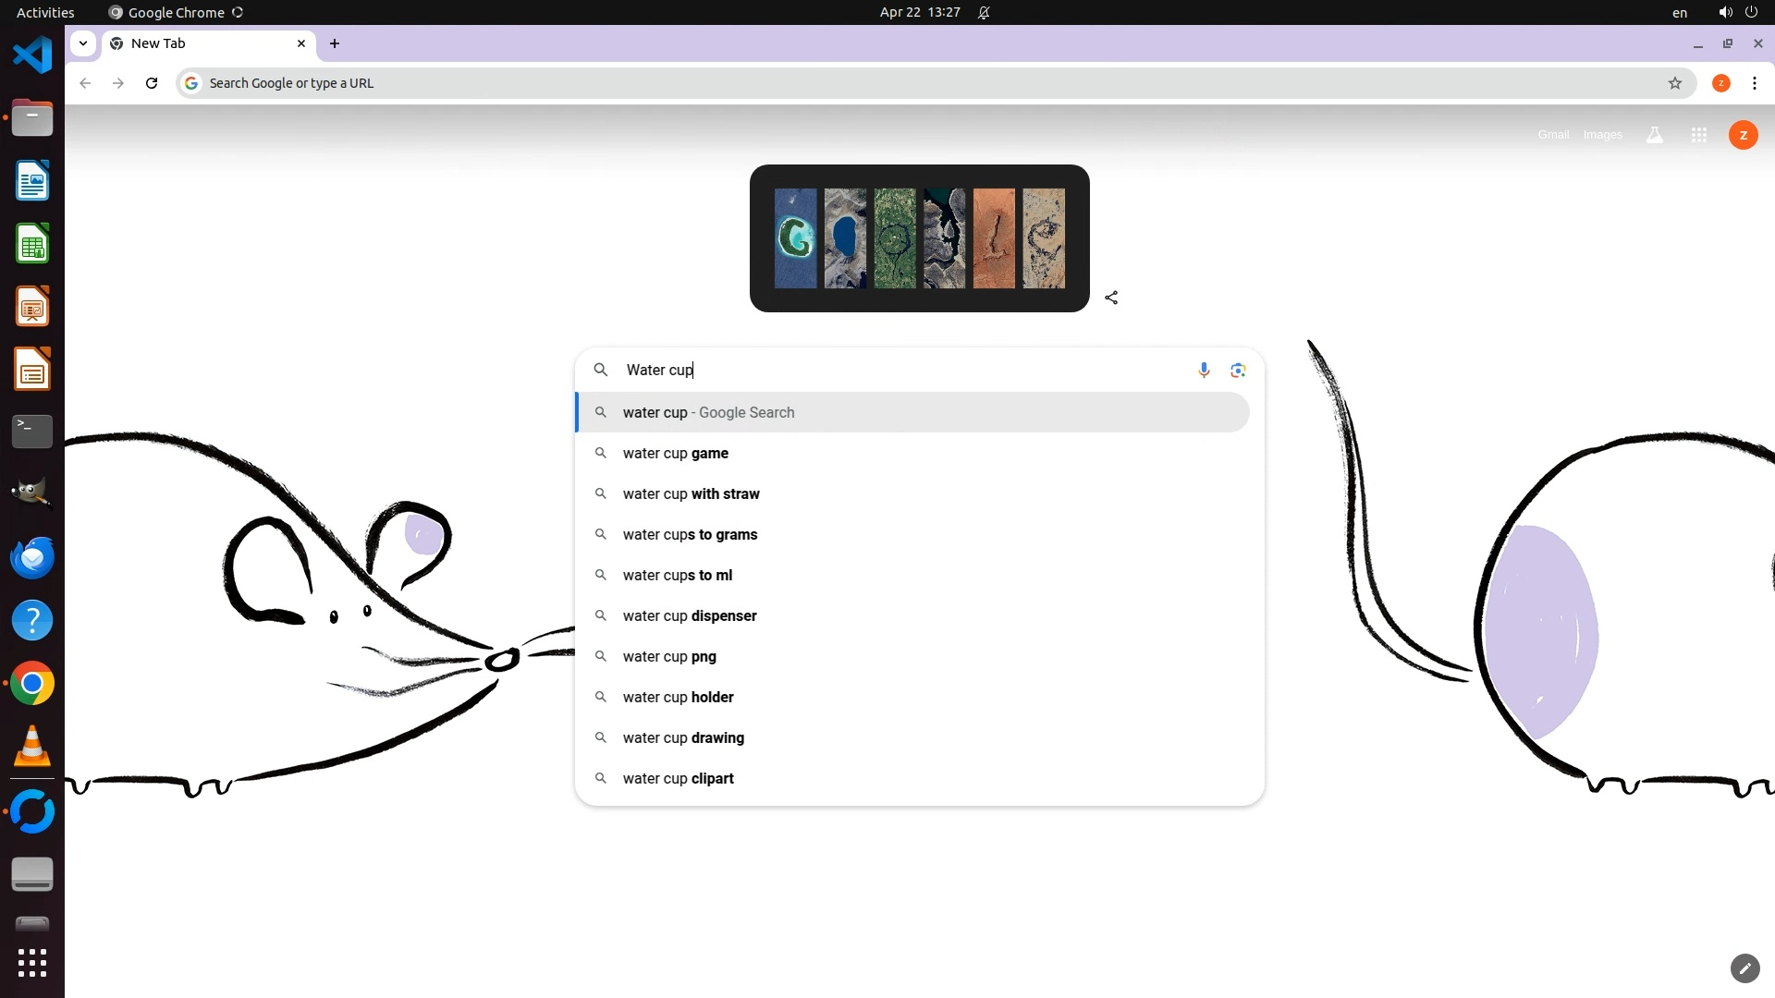1775x998 pixels.
Task: Toggle the notifications bell in top bar
Action: pos(984,12)
